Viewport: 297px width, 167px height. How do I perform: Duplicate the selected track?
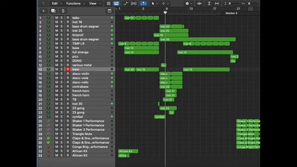[x=53, y=11]
